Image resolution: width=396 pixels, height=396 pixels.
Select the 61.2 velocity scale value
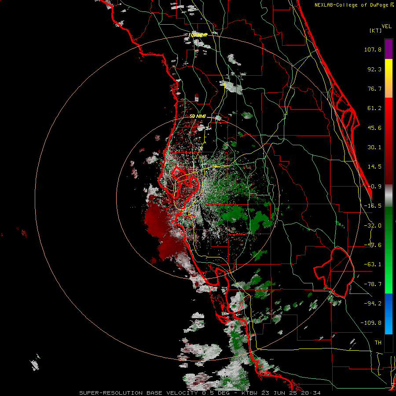[x=374, y=108]
